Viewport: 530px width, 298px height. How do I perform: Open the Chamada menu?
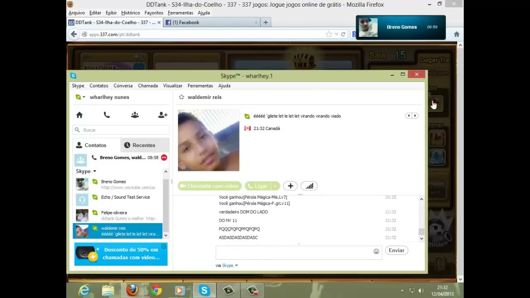[x=148, y=86]
